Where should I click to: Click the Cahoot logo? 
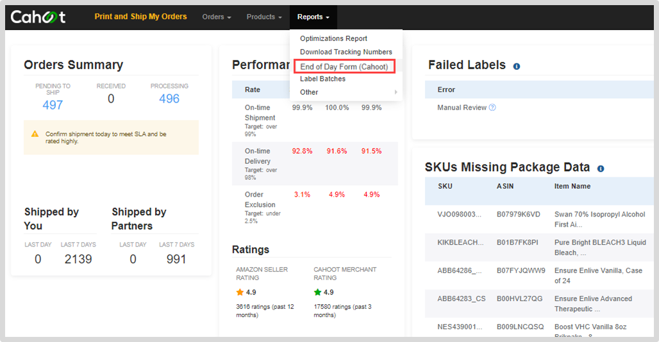(38, 17)
